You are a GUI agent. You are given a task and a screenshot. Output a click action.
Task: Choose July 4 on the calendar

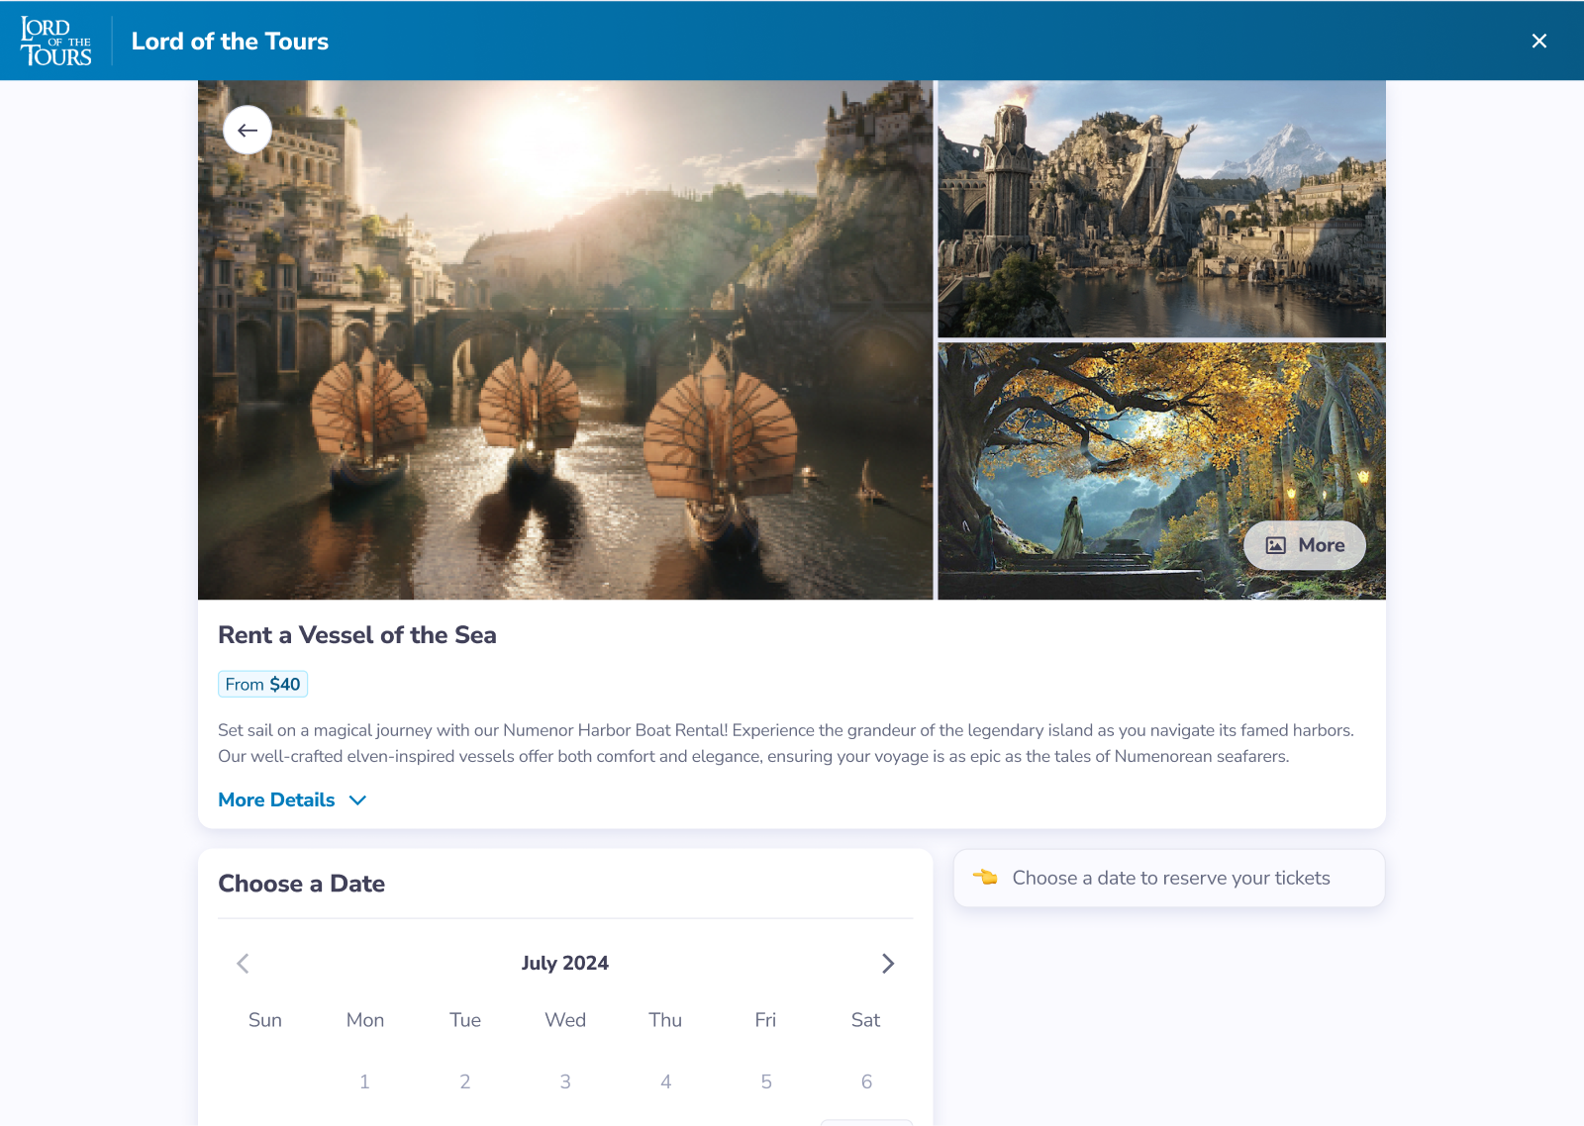[665, 1081]
